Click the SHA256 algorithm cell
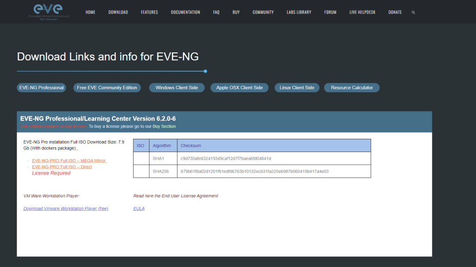Screen dimensions: 476x267 (x=163, y=171)
